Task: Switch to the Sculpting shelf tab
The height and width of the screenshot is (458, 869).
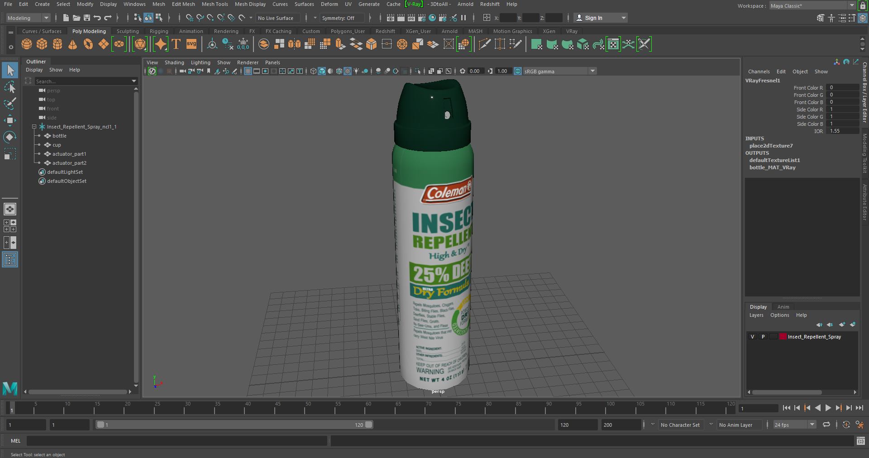Action: 128,31
